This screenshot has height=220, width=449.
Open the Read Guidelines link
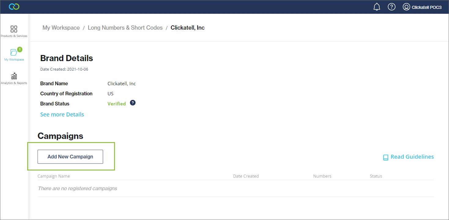(412, 157)
